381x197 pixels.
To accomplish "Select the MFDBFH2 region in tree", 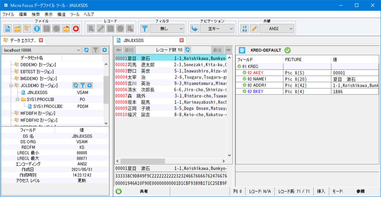I will pyautogui.click(x=39, y=120).
